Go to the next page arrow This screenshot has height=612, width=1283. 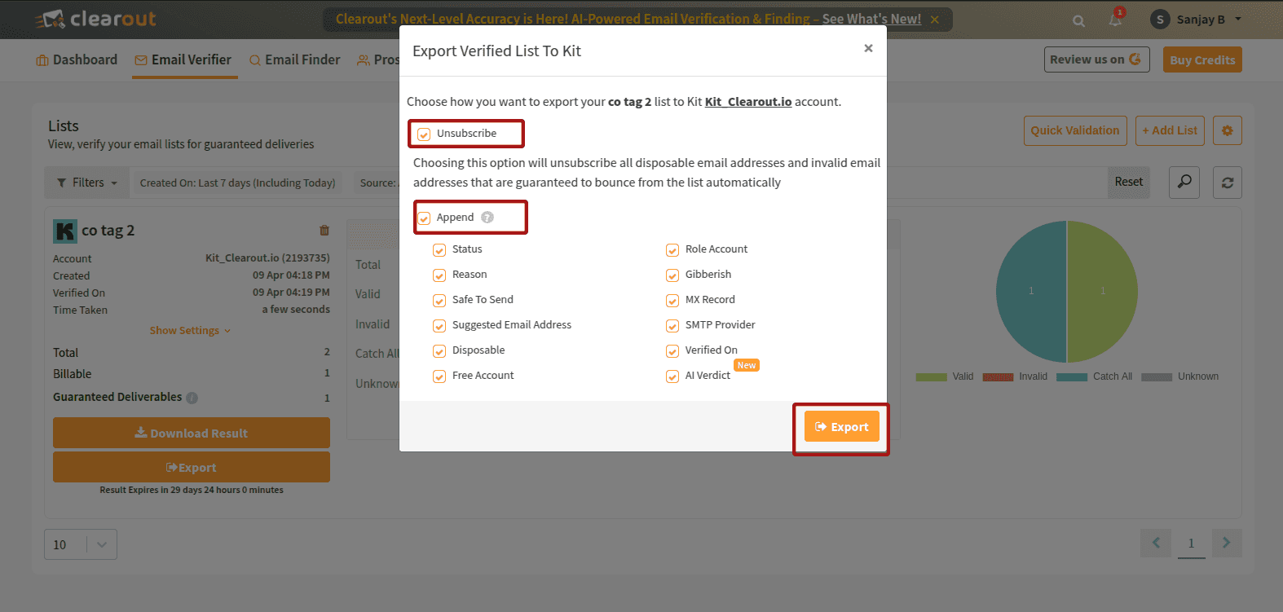click(1227, 543)
